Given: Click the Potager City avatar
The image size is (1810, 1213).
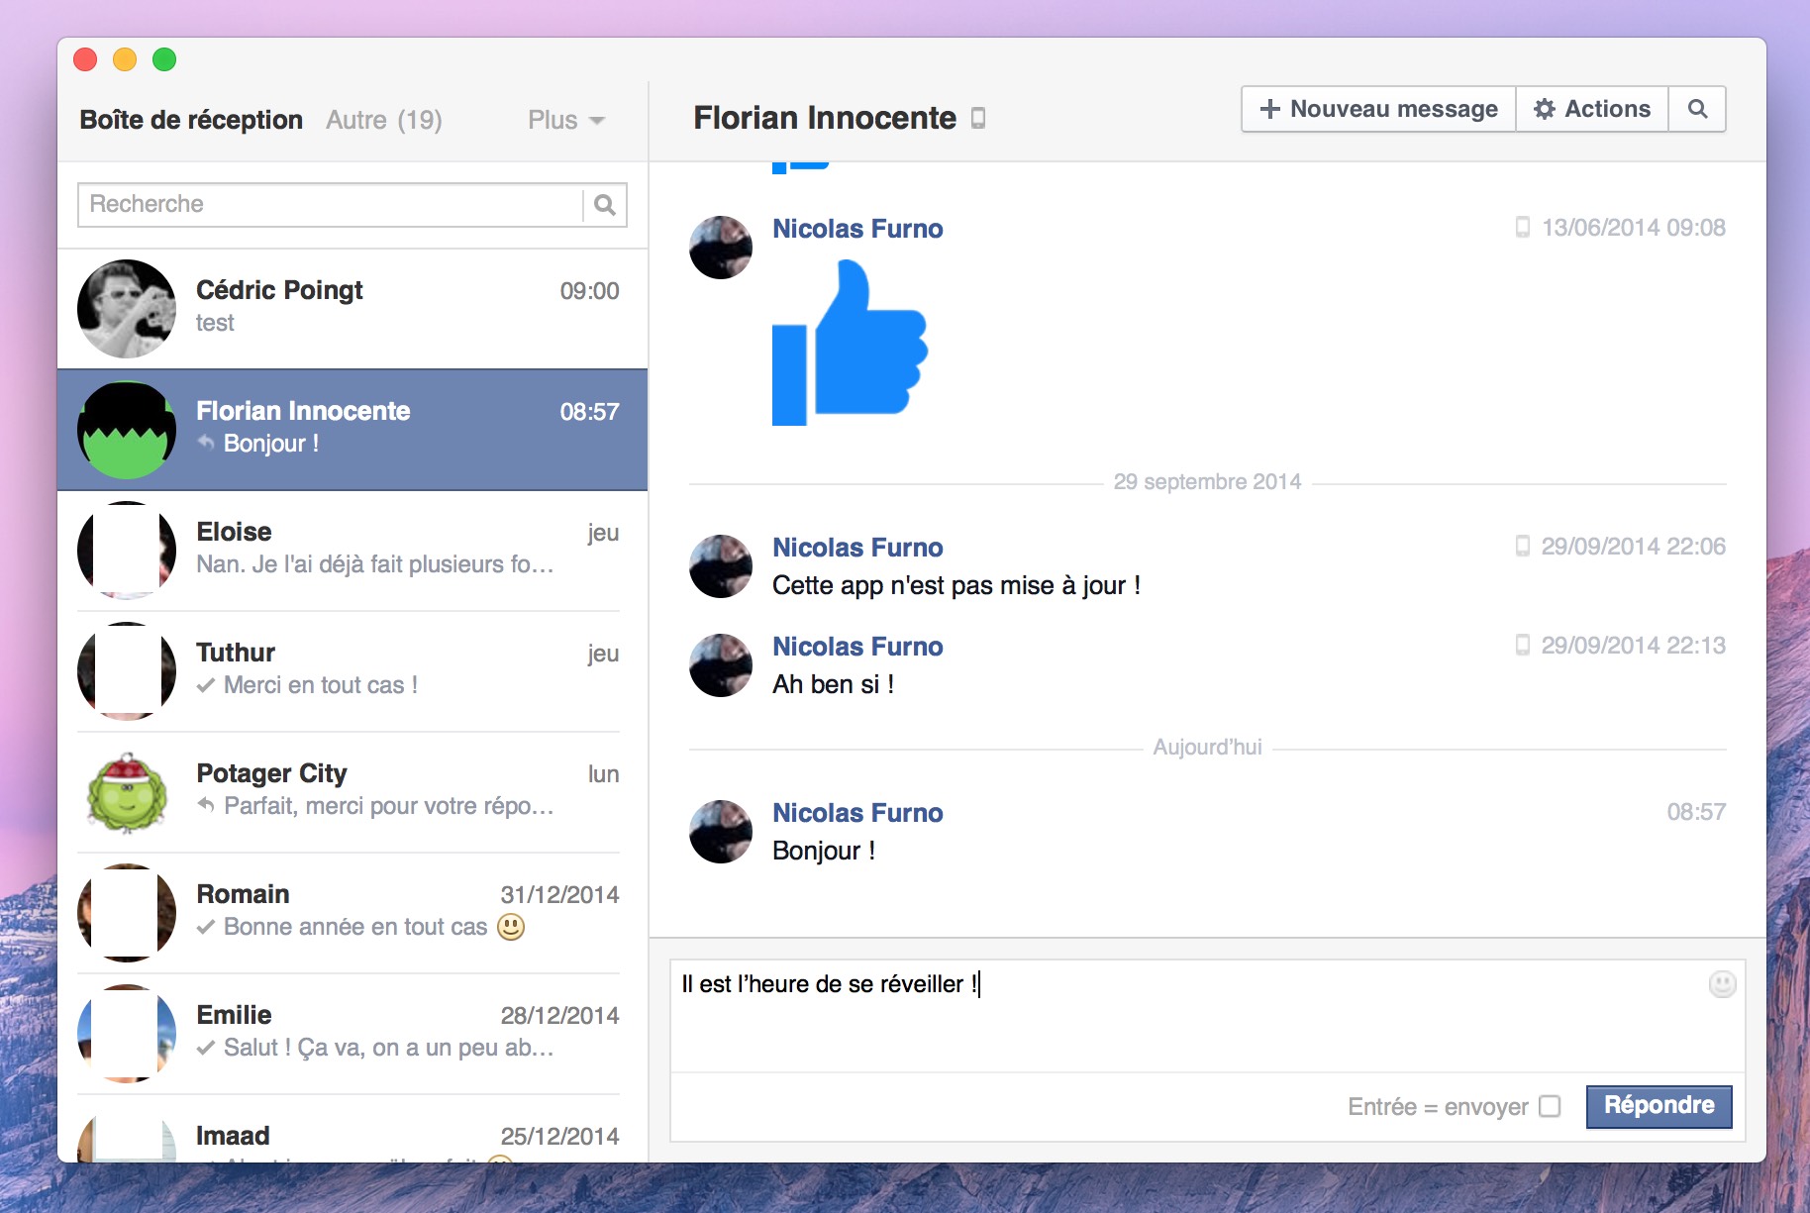Looking at the screenshot, I should [127, 792].
